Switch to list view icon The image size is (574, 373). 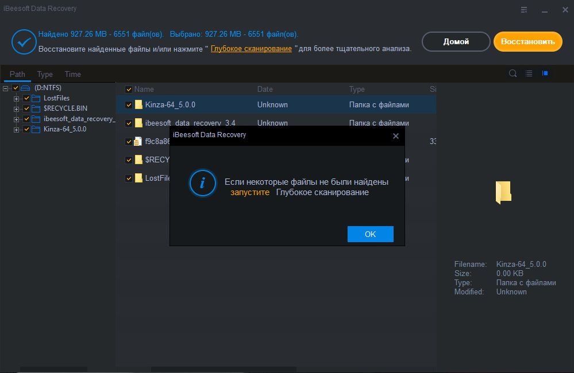pyautogui.click(x=529, y=73)
